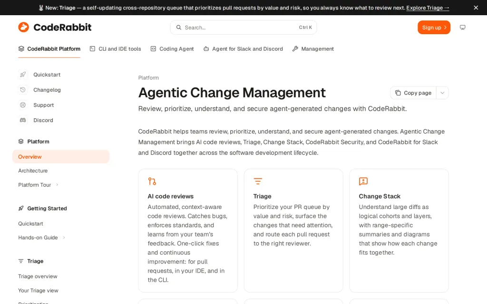
Task: Click the Changelog history icon
Action: click(23, 90)
